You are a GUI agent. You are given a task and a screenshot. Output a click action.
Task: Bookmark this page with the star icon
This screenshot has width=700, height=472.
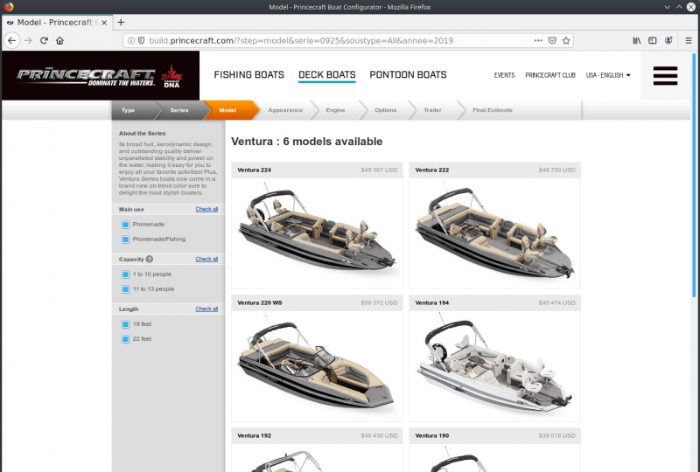pos(566,40)
